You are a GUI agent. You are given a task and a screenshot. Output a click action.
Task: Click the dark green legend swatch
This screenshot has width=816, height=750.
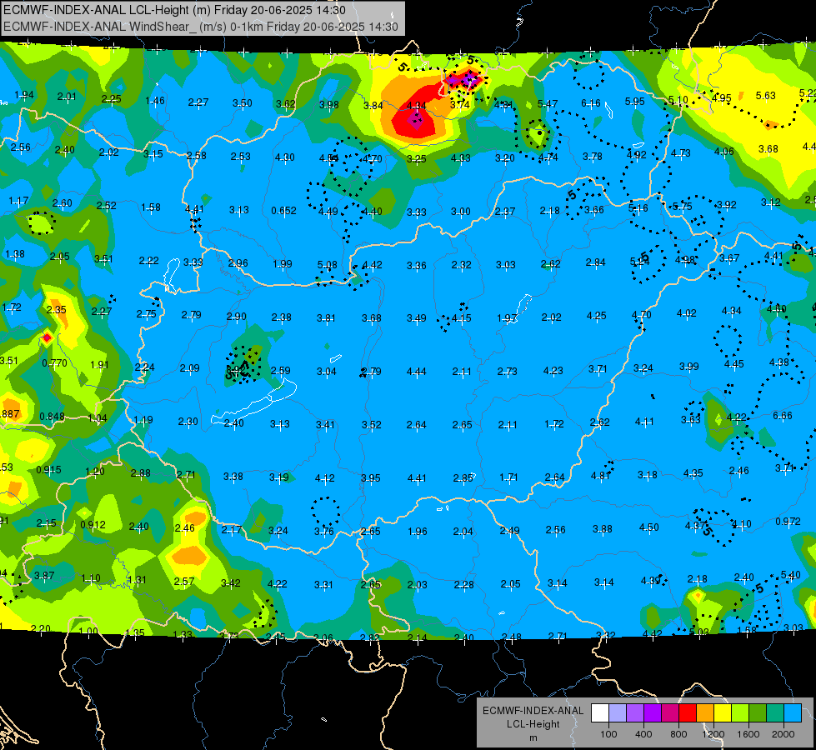[x=757, y=712]
